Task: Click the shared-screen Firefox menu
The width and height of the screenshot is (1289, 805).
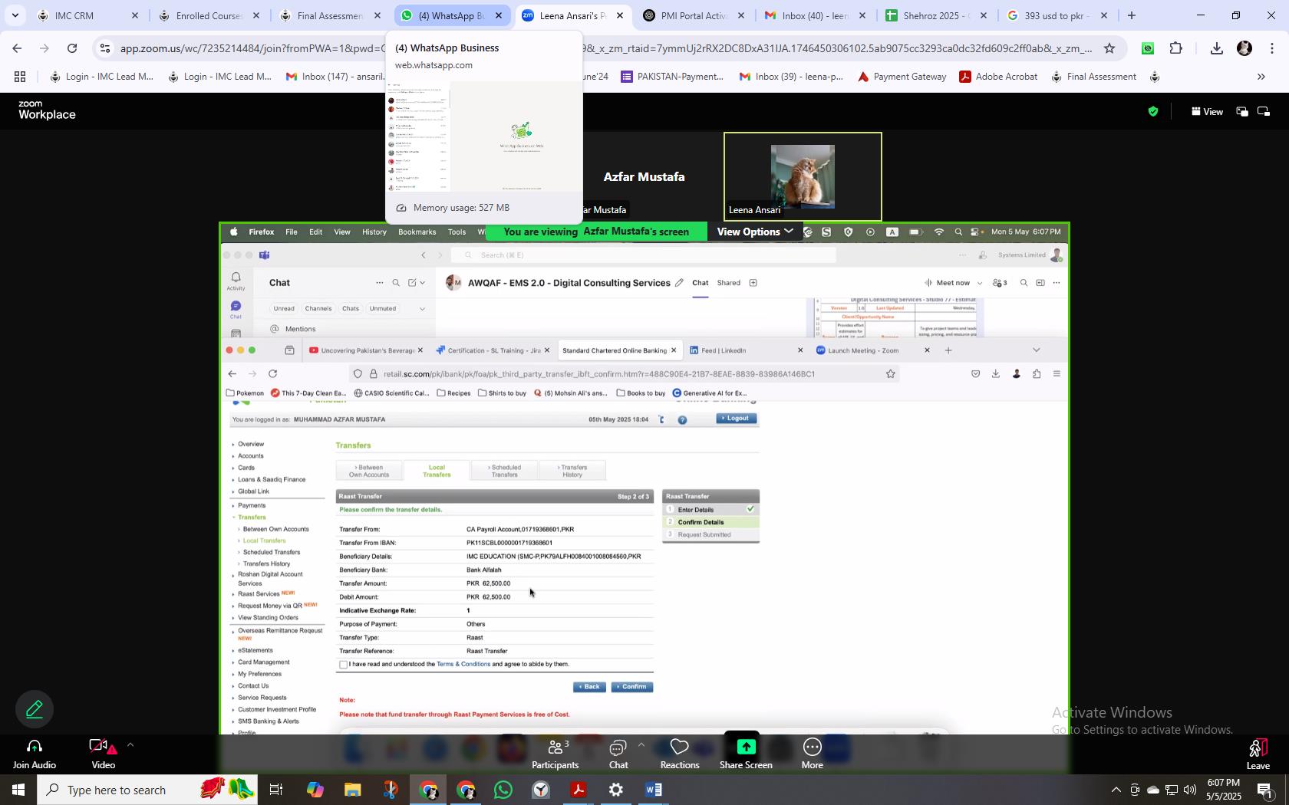Action: [x=261, y=232]
